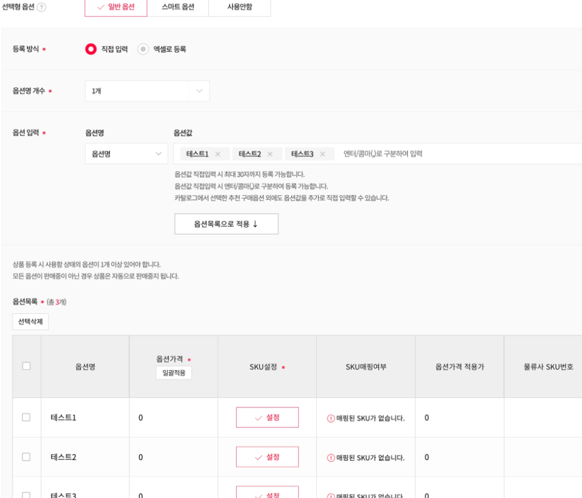Screen dimensions: 582x498
Task: Choose the 사용안함 tab
Action: 239,7
